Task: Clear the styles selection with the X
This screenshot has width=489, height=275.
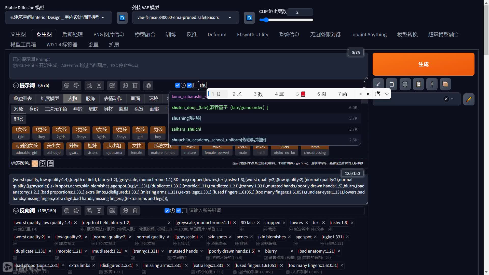Action: [x=446, y=99]
